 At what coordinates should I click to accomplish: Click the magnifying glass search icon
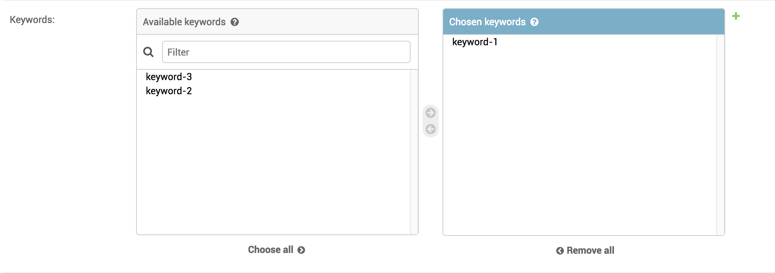(148, 52)
